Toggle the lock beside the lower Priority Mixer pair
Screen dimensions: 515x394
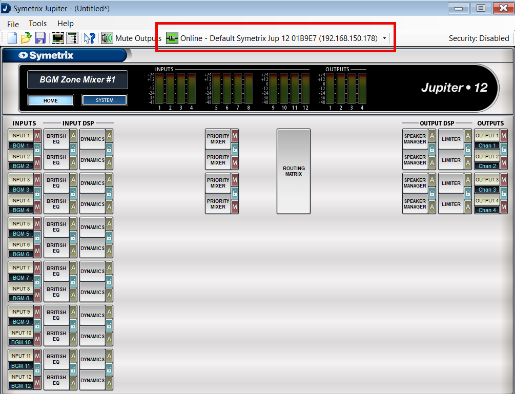[235, 193]
